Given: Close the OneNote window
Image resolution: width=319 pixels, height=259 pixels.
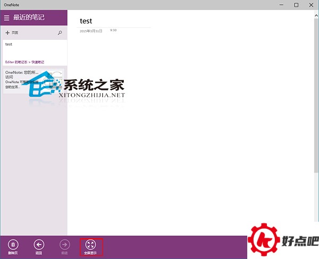Looking at the screenshot, I should tap(311, 5).
